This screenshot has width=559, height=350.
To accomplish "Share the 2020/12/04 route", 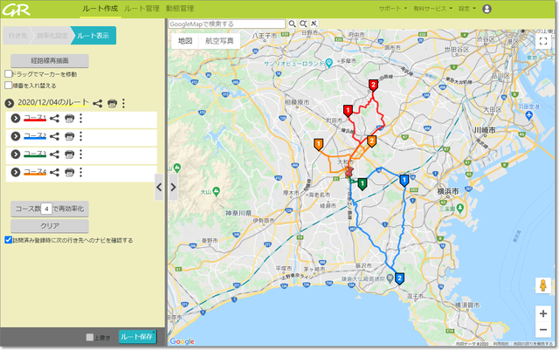I will tap(98, 104).
